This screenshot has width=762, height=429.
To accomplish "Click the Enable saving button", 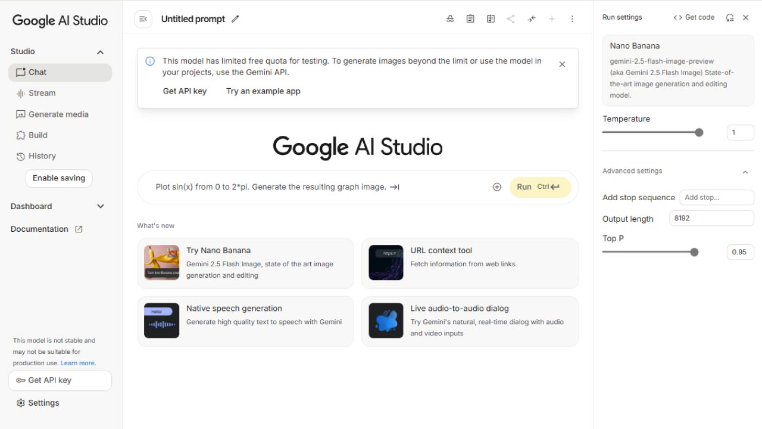I will coord(59,178).
